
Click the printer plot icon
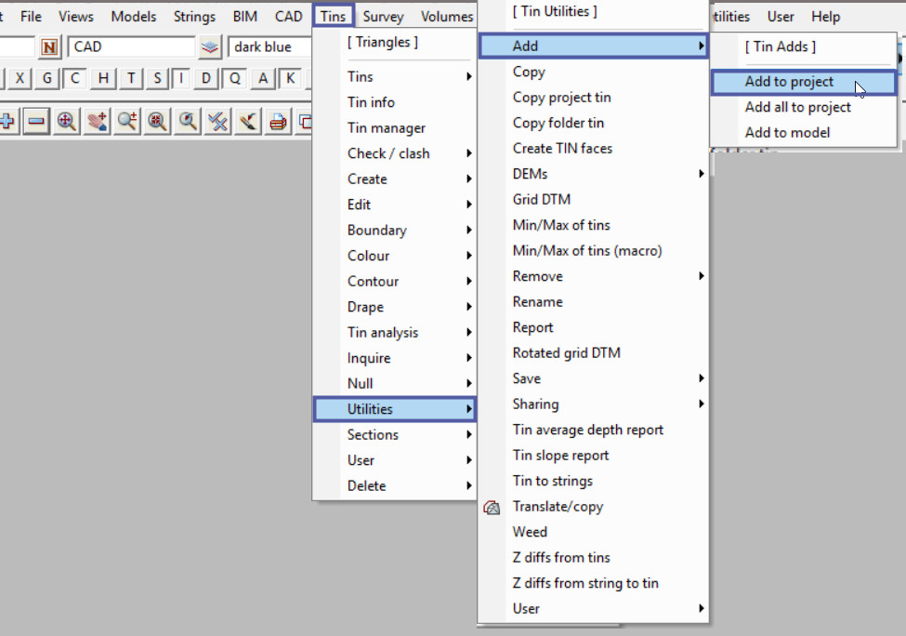tap(277, 121)
